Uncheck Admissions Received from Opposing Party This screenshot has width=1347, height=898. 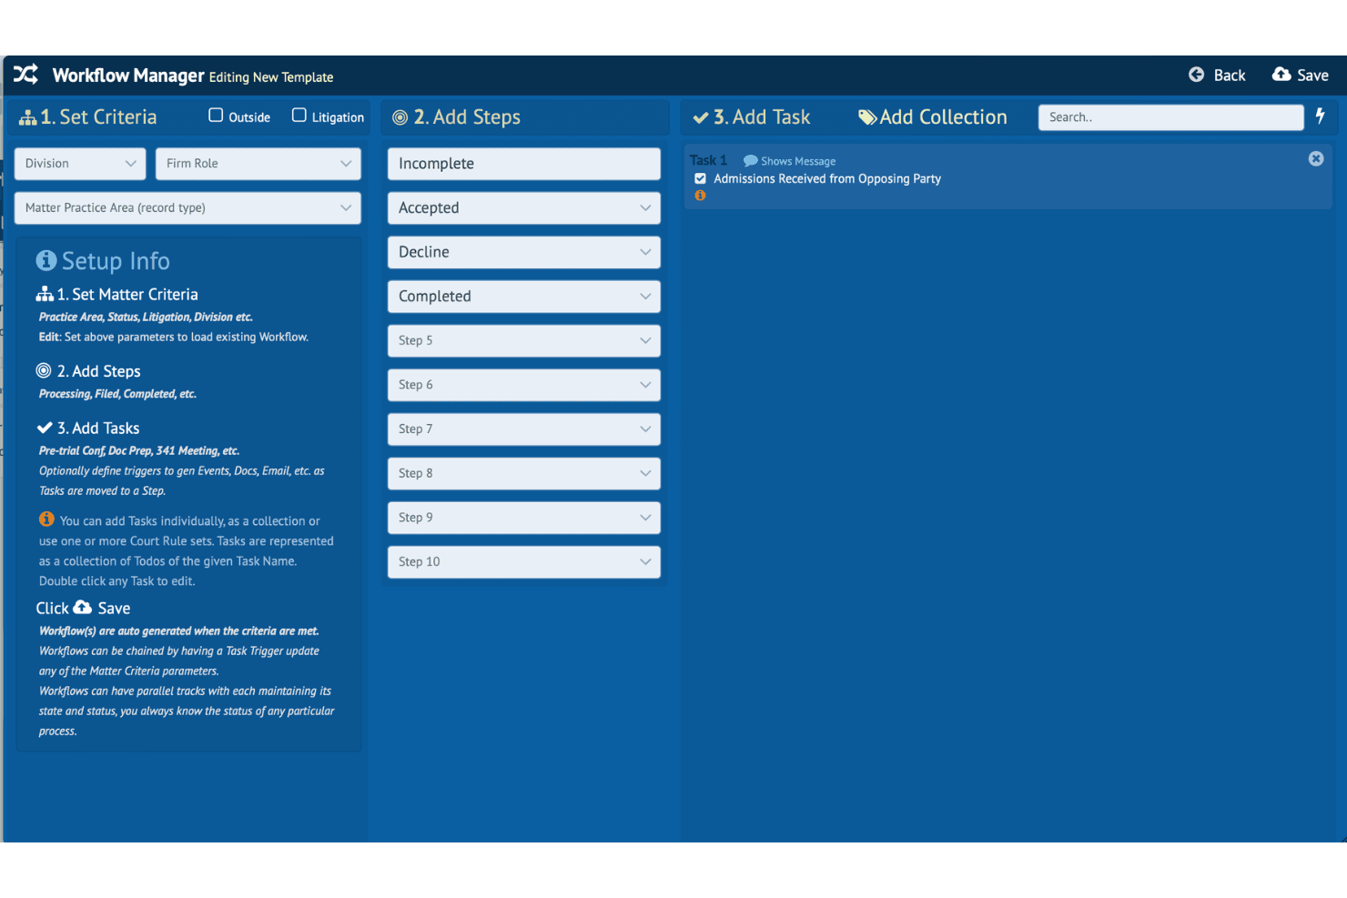700,178
